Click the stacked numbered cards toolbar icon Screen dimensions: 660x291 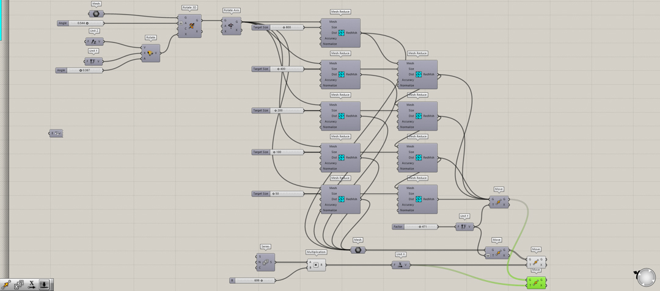point(19,284)
